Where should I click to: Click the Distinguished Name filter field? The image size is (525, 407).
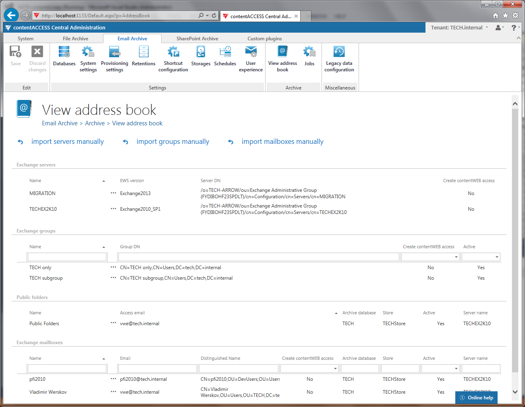click(239, 368)
